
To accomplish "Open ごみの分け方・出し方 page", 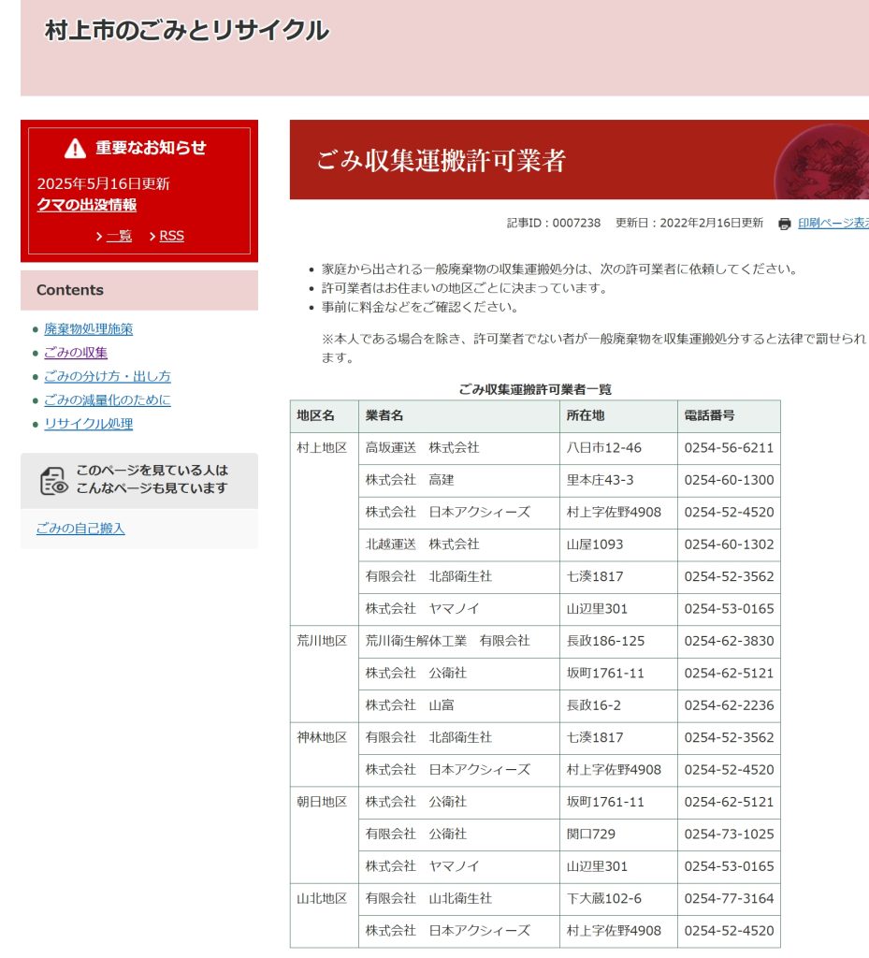I will pyautogui.click(x=107, y=376).
